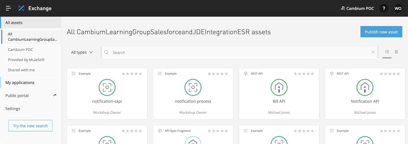Switch to grid view layout
The image size is (408, 144).
click(387, 52)
